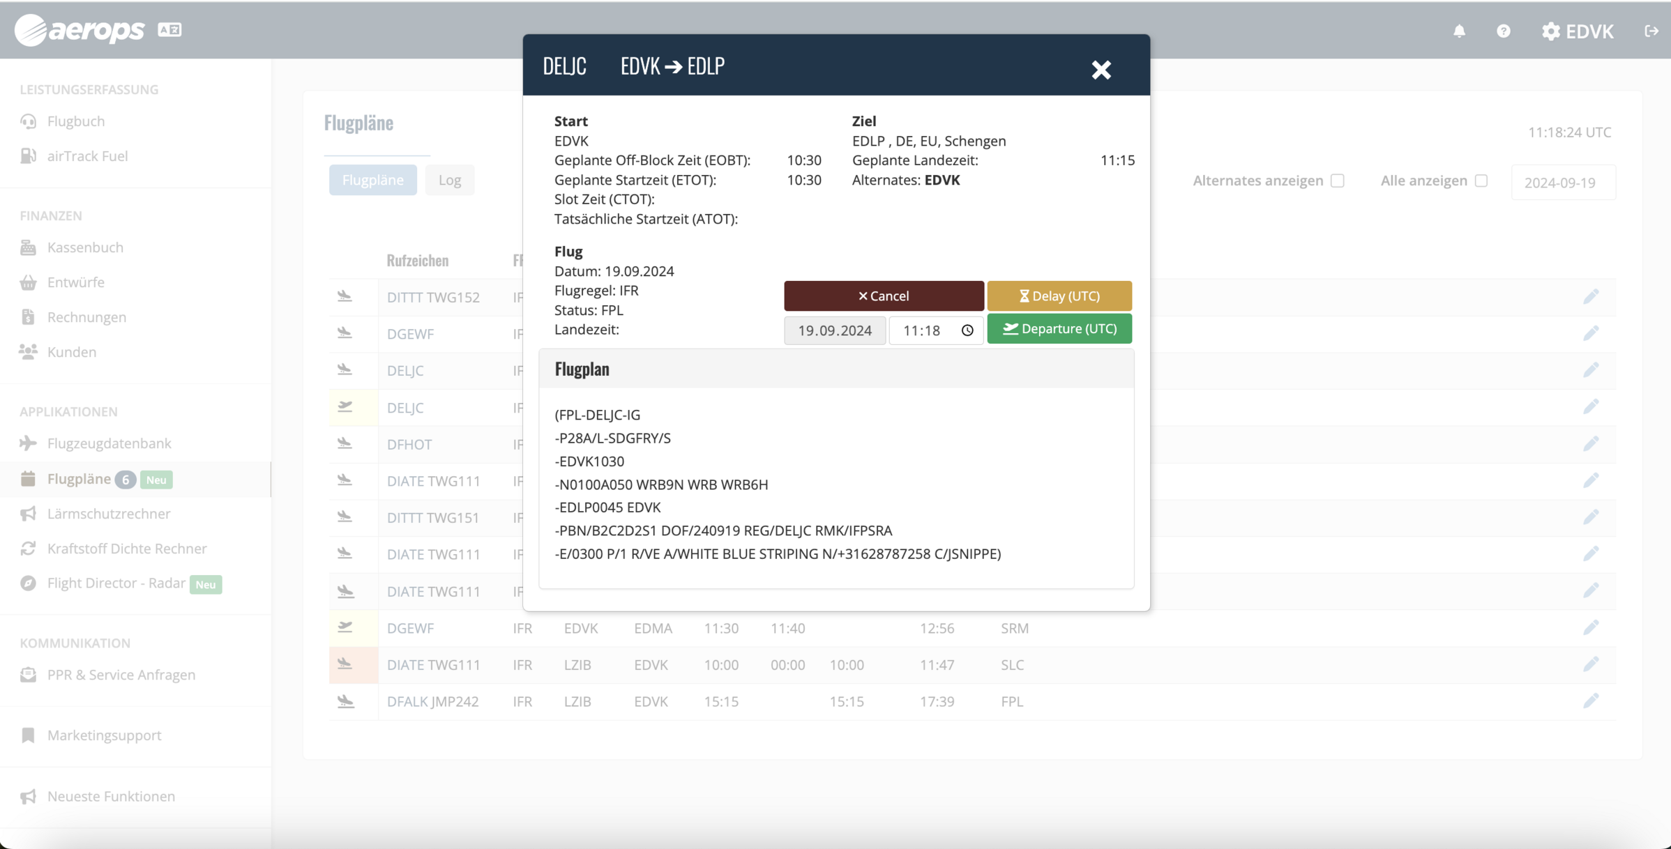
Task: Click the Marketingsupport bookmark icon
Action: (28, 735)
